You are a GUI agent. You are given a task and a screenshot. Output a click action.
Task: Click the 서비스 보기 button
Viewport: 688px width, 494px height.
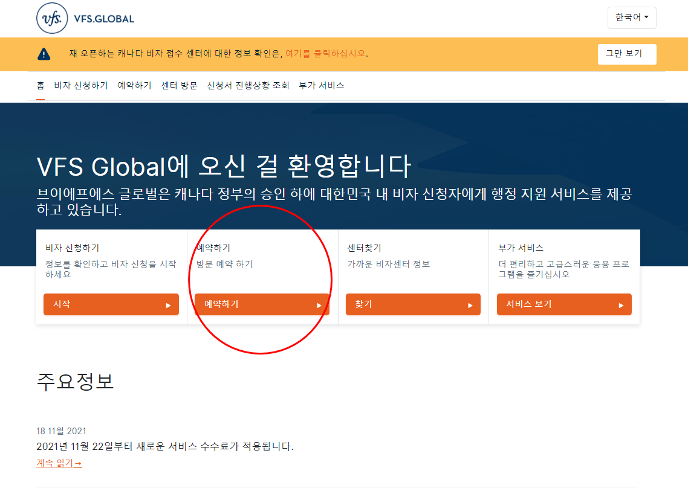pos(564,304)
